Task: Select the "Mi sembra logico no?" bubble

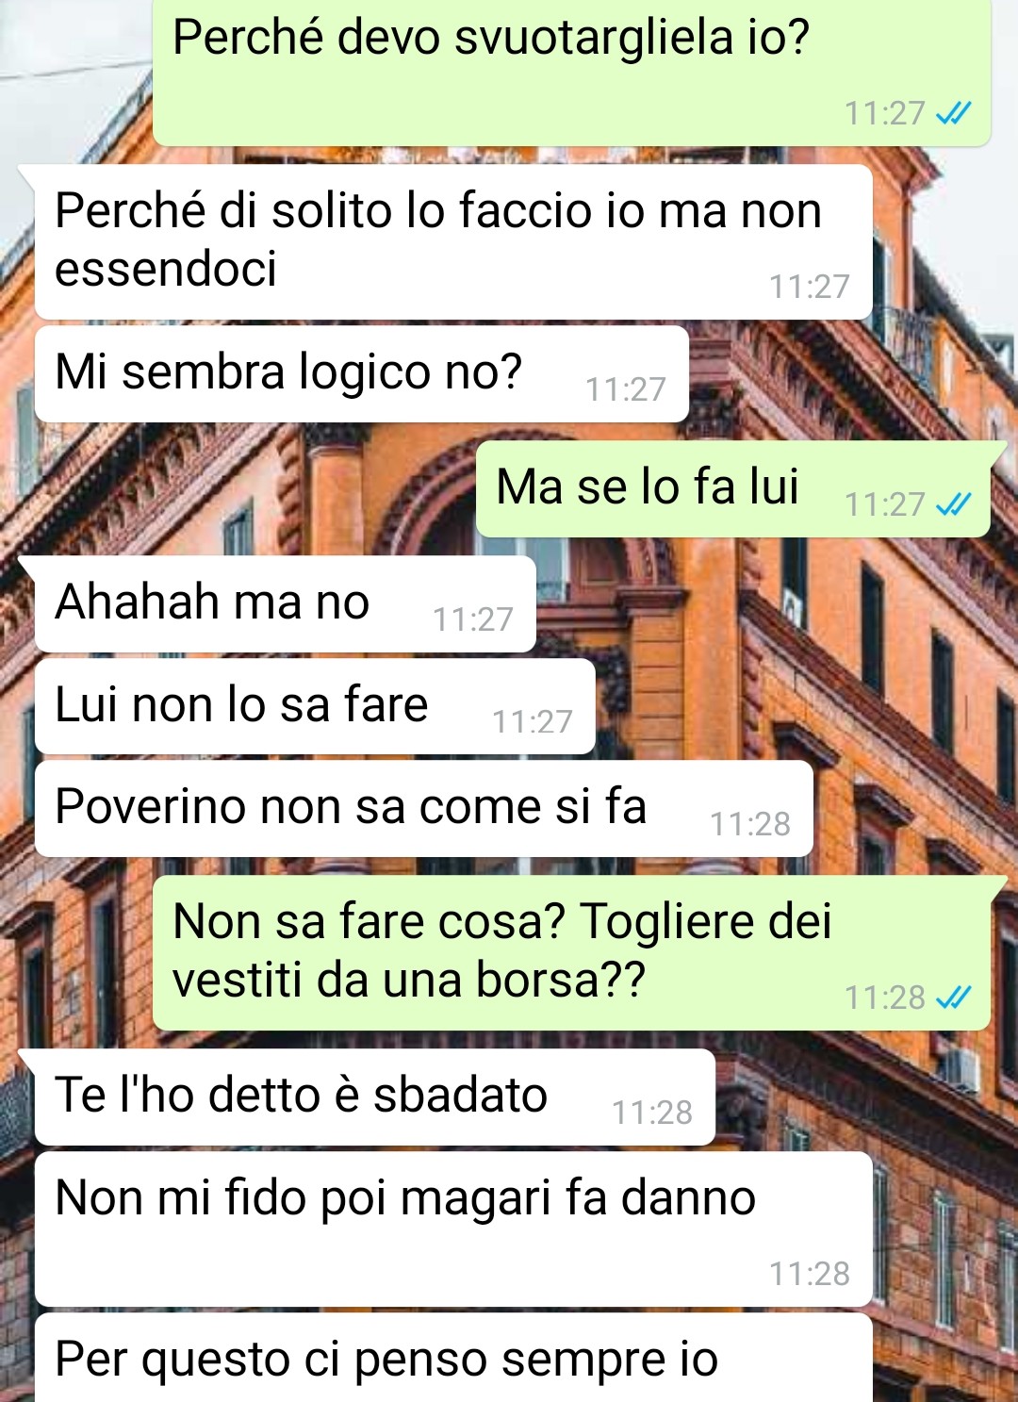Action: [x=362, y=373]
